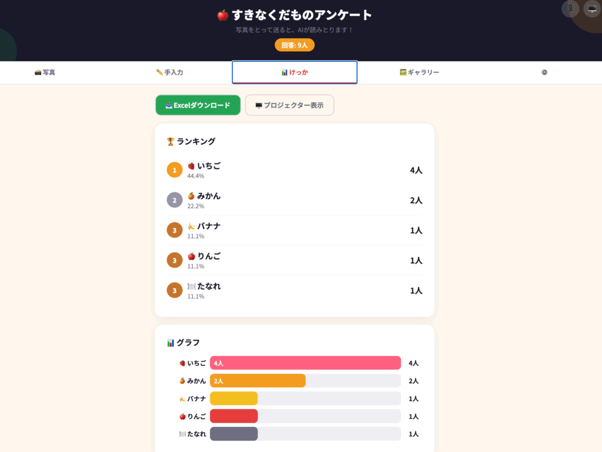
Task: Switch to the 写真 tab
Action: tap(45, 72)
